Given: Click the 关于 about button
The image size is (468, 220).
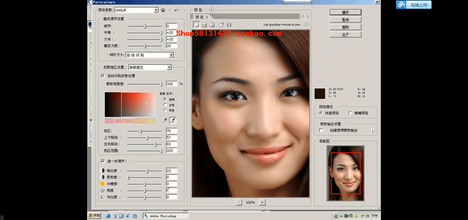Looking at the screenshot, I should pyautogui.click(x=346, y=35).
